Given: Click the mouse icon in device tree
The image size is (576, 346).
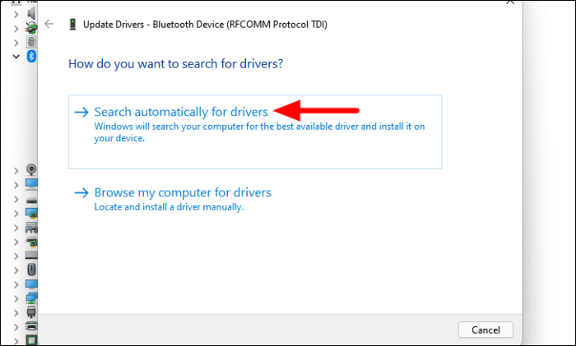Looking at the screenshot, I should tap(31, 270).
